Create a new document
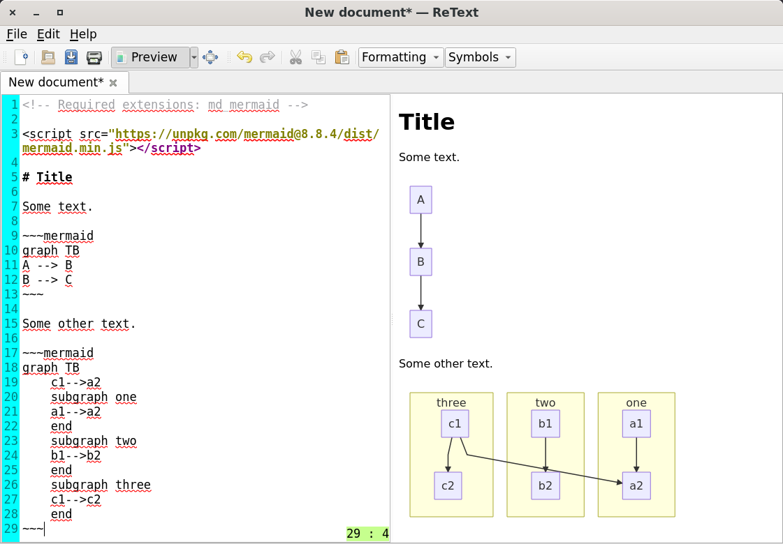Image resolution: width=783 pixels, height=544 pixels. [21, 57]
